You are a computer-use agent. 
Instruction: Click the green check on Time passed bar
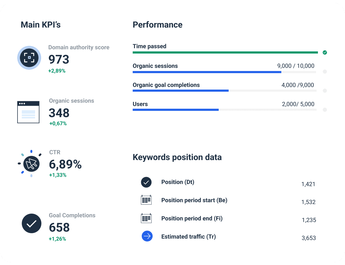click(325, 52)
